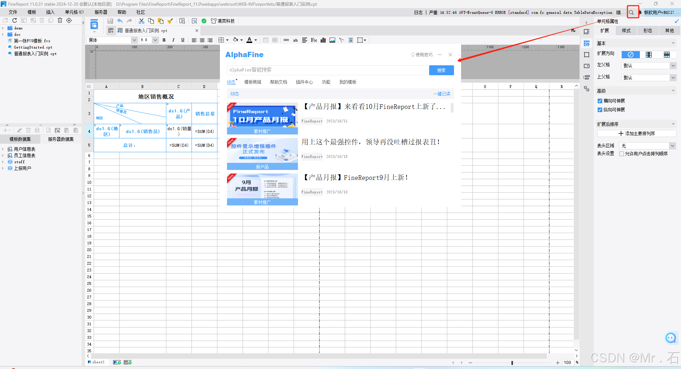Click the Insert chart bar icon

pos(323,40)
